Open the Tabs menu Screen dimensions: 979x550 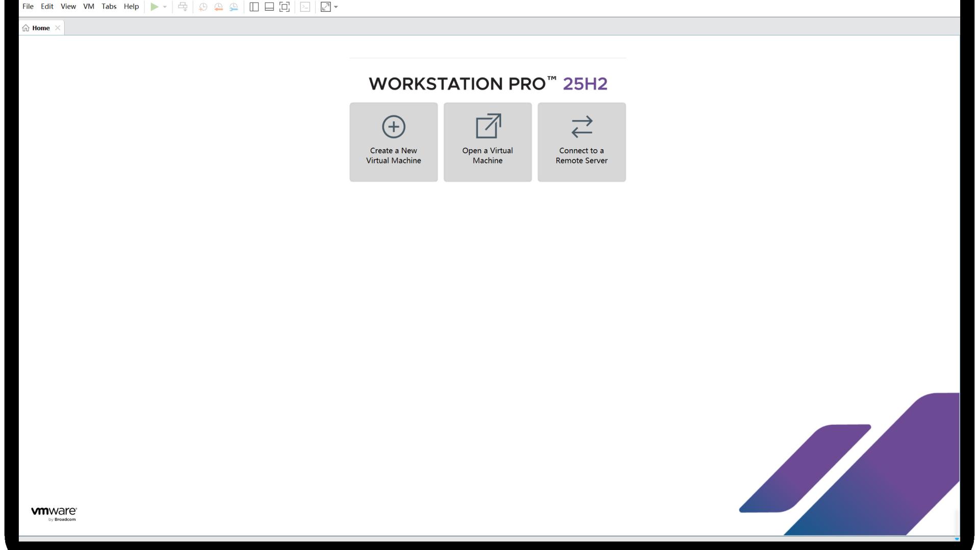109,7
